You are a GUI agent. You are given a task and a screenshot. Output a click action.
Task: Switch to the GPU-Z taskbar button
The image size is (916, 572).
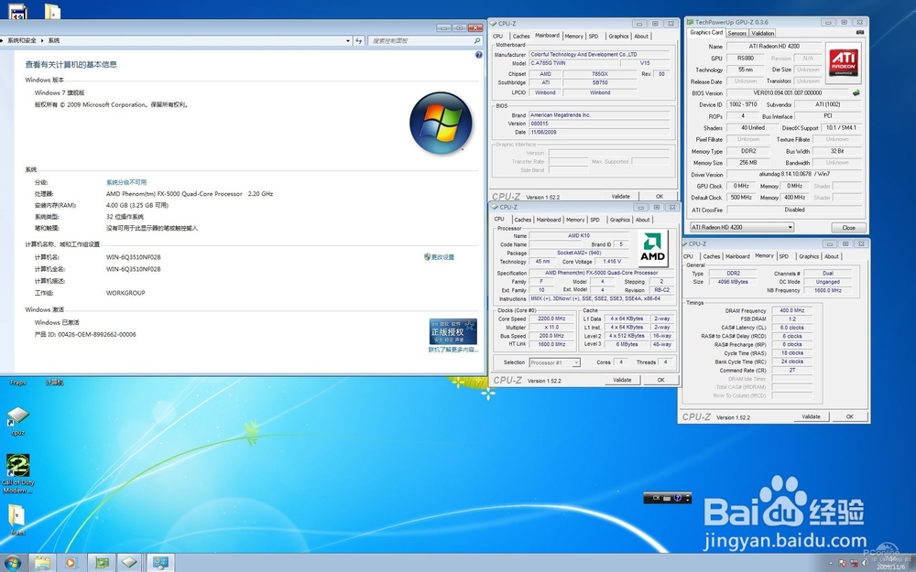tap(102, 563)
